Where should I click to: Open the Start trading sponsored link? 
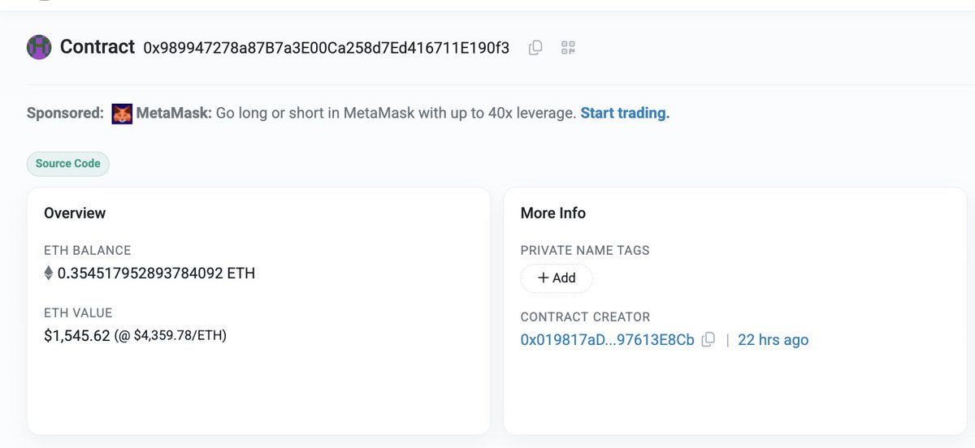tap(625, 113)
